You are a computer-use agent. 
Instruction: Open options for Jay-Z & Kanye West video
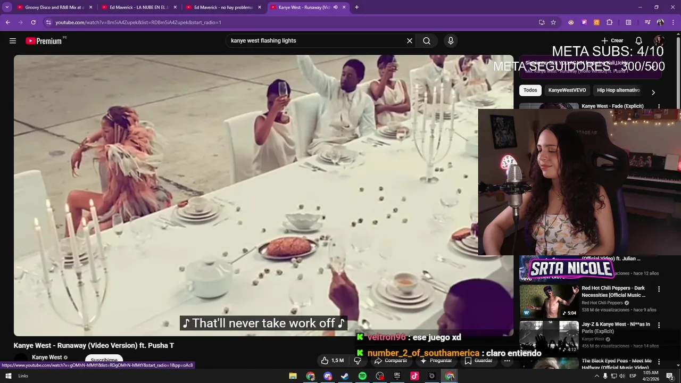659,325
